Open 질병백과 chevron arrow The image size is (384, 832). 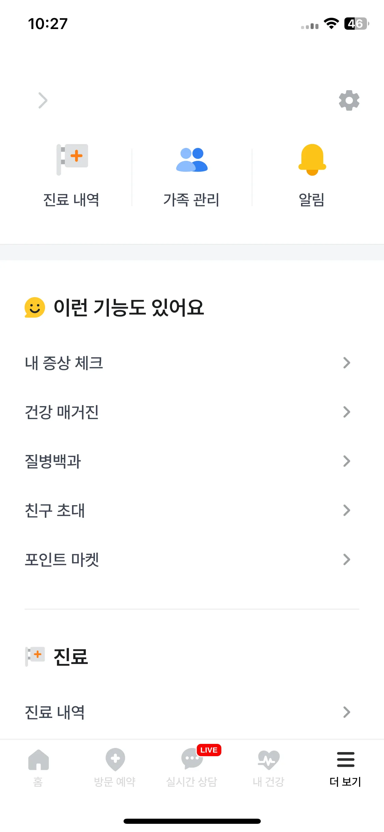click(x=346, y=461)
